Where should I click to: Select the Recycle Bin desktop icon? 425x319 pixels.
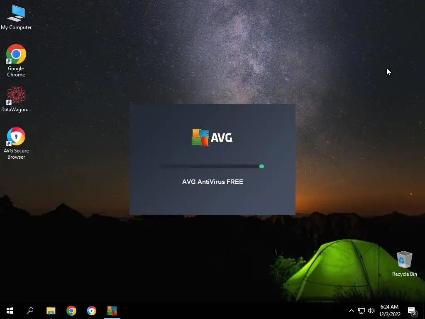[404, 264]
